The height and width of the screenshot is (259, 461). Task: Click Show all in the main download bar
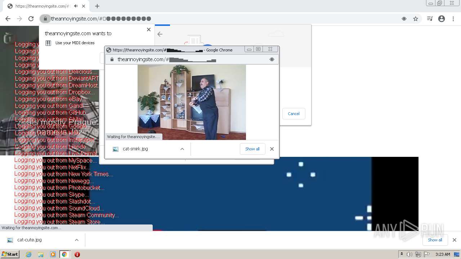click(x=435, y=240)
